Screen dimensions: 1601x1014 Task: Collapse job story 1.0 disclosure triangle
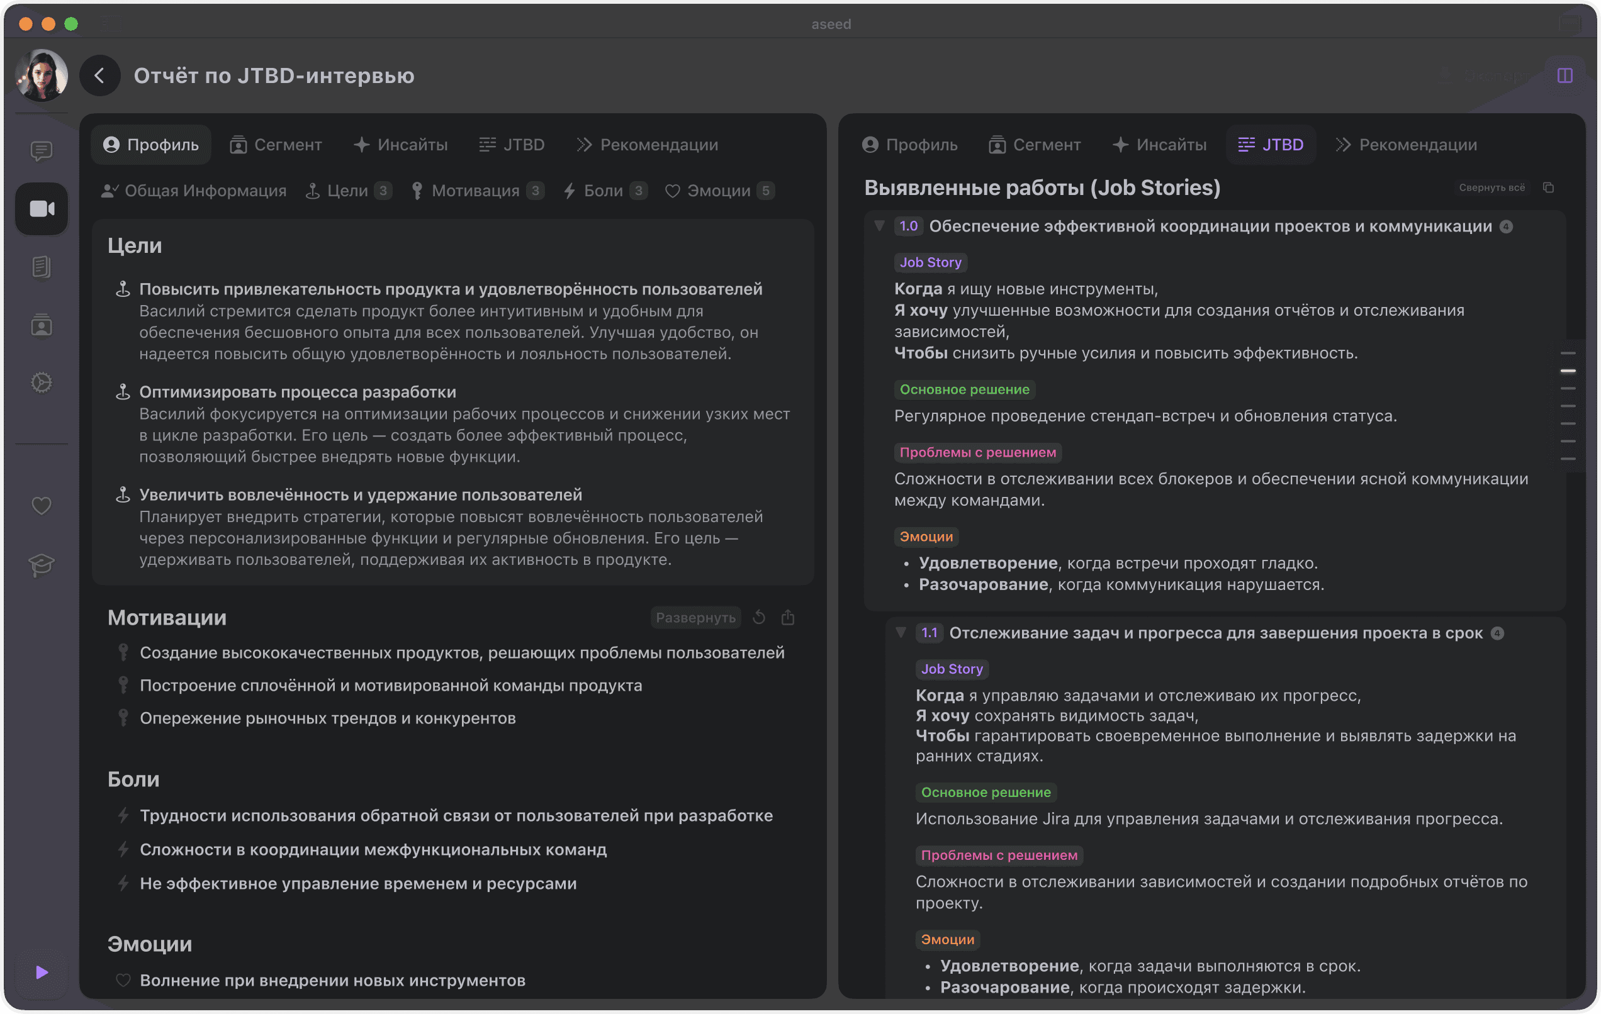(x=879, y=226)
